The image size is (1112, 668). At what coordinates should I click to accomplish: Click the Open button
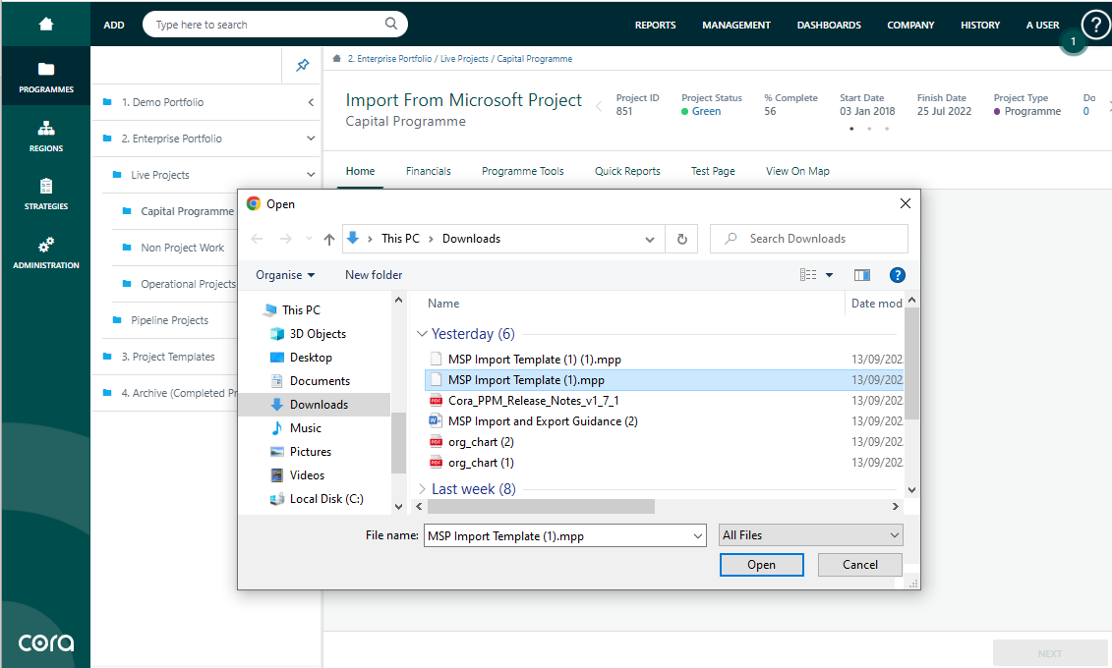(761, 565)
